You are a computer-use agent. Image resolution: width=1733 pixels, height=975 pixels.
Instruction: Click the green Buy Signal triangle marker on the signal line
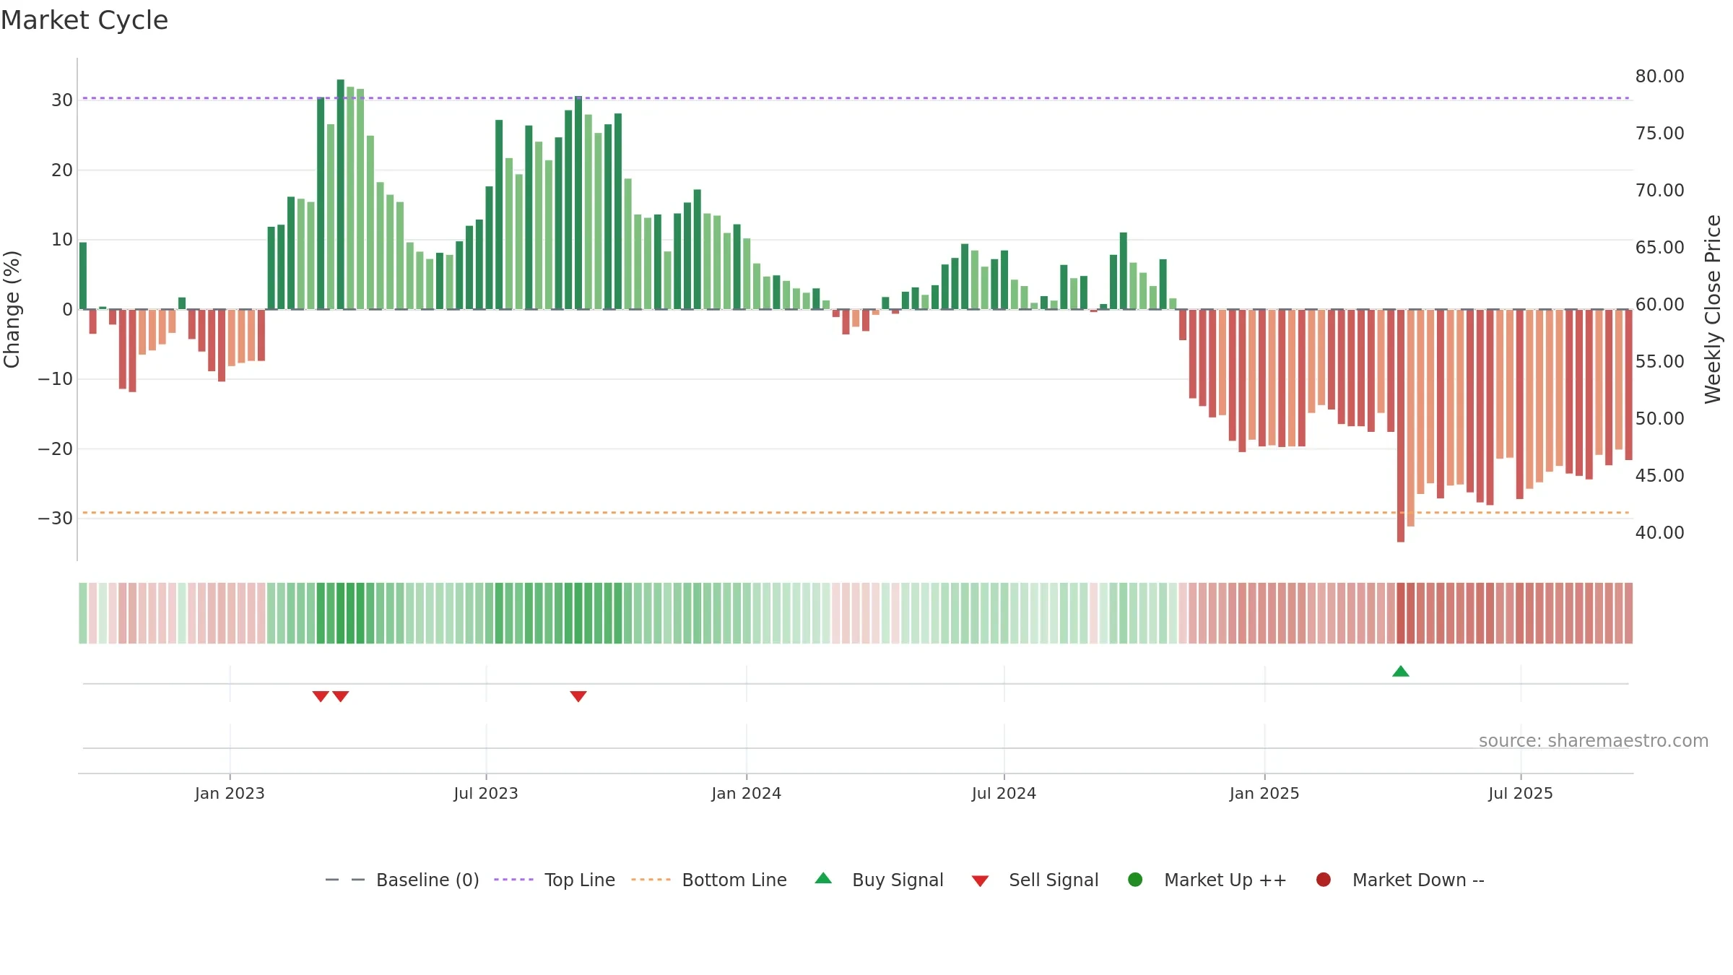pos(1400,672)
